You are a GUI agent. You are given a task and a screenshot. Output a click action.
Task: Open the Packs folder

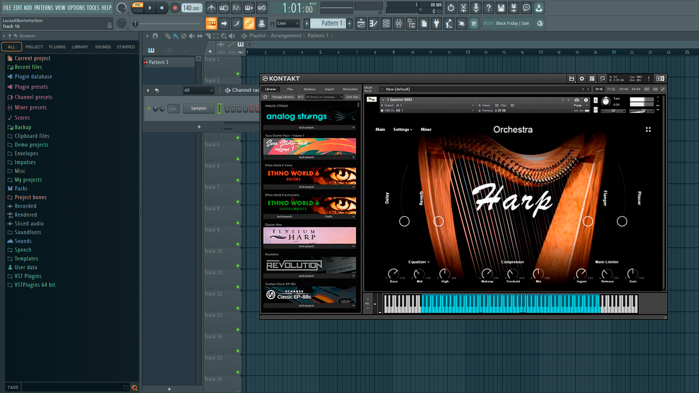click(21, 188)
